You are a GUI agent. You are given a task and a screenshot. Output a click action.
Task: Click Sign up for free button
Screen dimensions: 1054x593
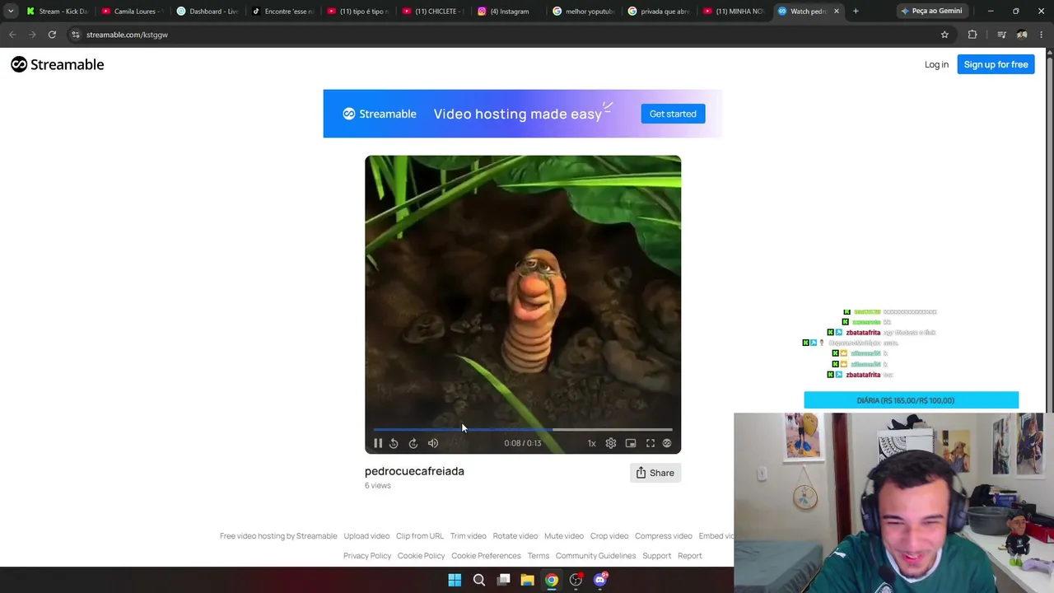(x=996, y=64)
